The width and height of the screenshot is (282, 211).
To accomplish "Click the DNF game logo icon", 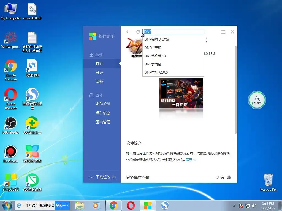I will tap(134, 48).
